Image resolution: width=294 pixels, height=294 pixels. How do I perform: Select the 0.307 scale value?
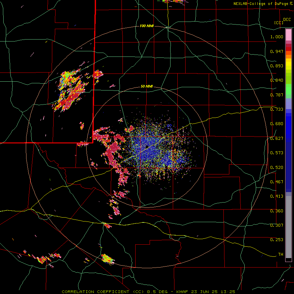tap(277, 225)
